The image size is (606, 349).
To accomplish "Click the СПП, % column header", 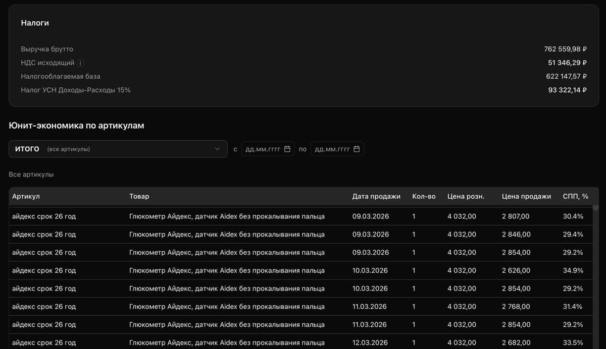I will point(575,196).
